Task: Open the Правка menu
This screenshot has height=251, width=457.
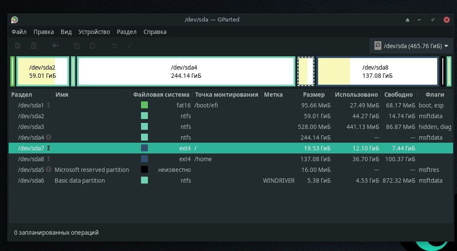Action: [43, 32]
